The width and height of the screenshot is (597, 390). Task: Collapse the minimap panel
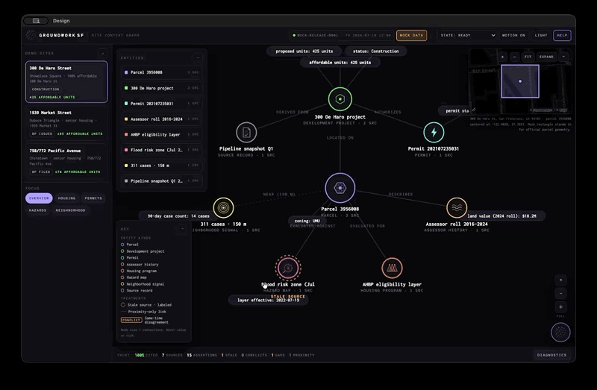point(563,57)
